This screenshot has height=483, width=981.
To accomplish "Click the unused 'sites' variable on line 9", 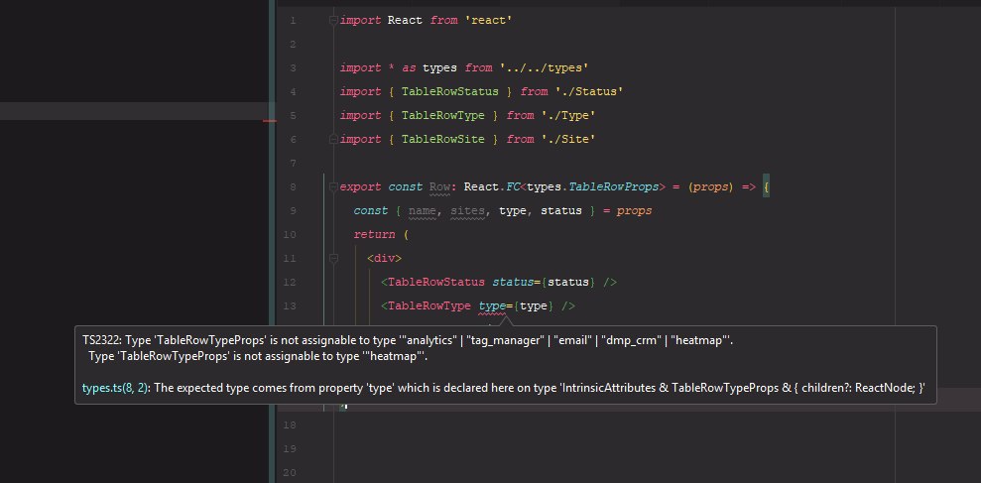I will pyautogui.click(x=467, y=211).
